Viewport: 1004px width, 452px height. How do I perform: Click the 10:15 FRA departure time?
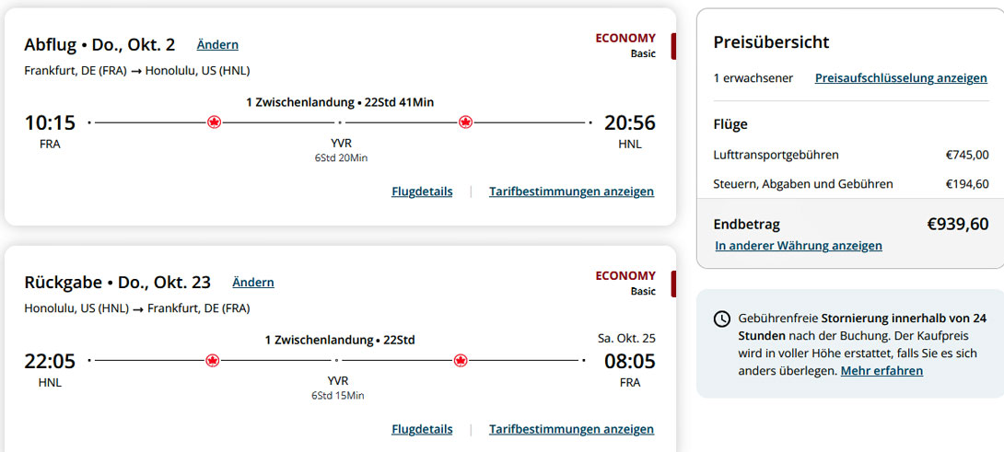coord(50,122)
